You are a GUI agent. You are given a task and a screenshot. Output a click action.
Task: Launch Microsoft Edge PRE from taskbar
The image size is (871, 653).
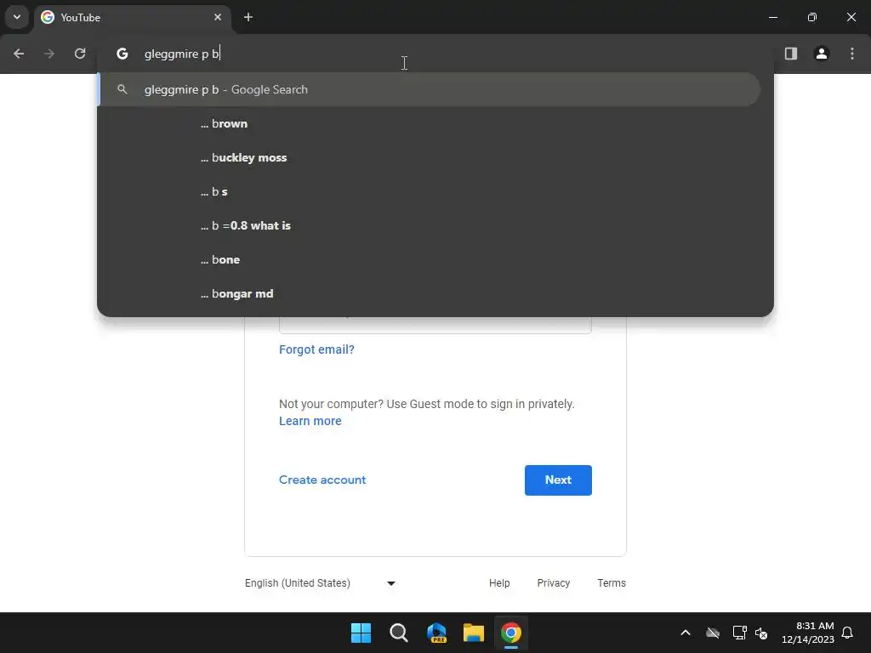(436, 633)
